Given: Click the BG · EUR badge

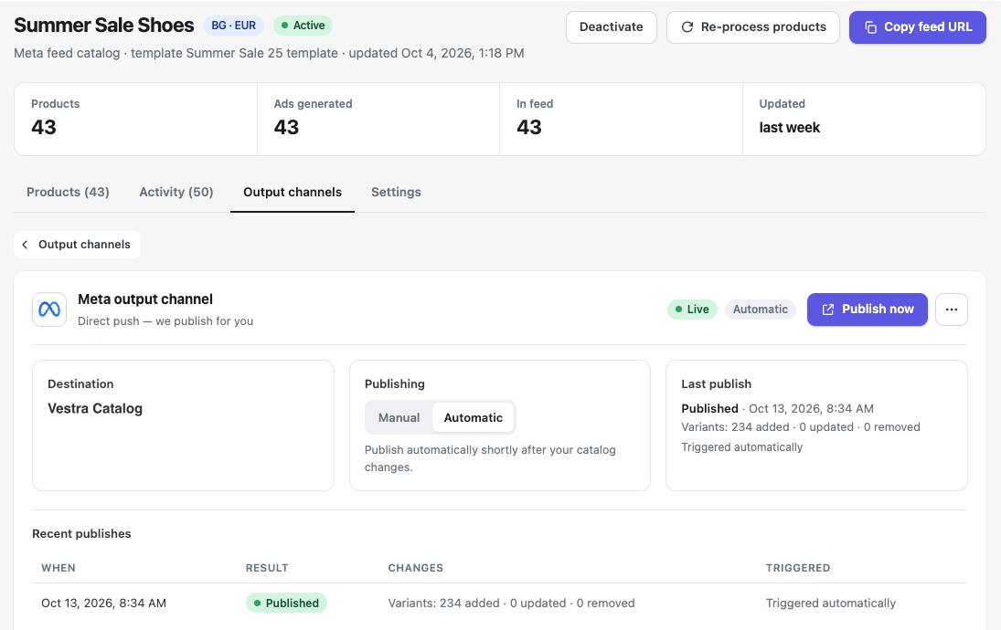Looking at the screenshot, I should 234,26.
